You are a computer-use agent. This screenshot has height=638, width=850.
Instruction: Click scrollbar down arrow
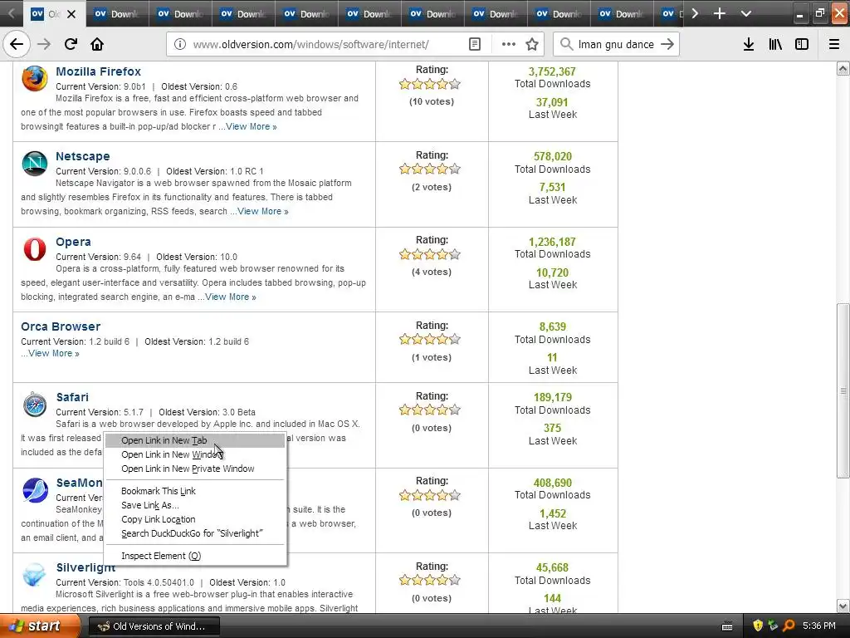[x=843, y=606]
